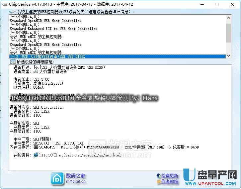Click the globe icon beside online resources URL
Image resolution: width=241 pixels, height=189 pixels.
(x=36, y=155)
